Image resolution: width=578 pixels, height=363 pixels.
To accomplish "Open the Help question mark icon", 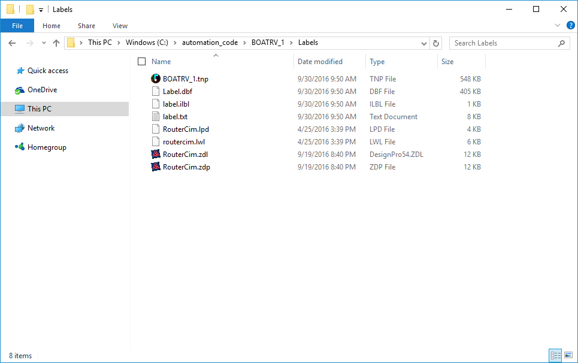I will point(570,26).
